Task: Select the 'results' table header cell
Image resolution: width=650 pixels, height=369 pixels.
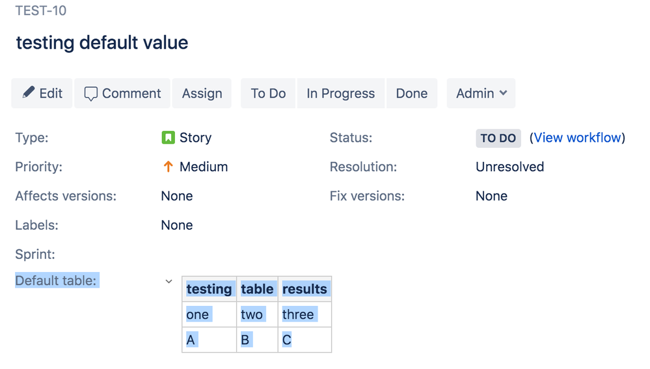Action: (305, 289)
